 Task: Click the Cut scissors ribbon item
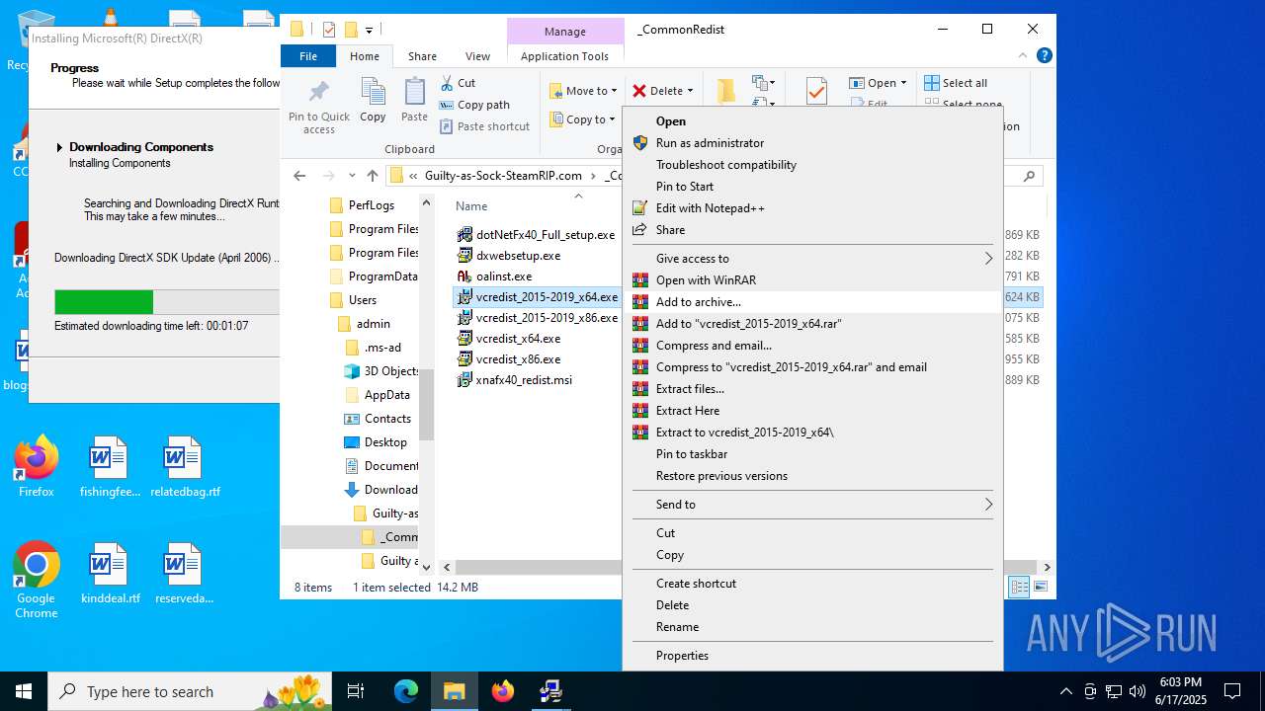pos(458,83)
